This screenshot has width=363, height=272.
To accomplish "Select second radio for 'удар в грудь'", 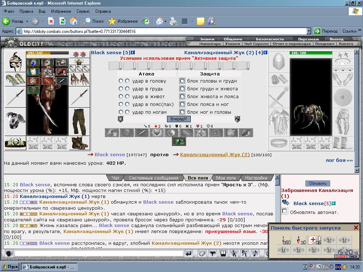I will coord(127,89).
